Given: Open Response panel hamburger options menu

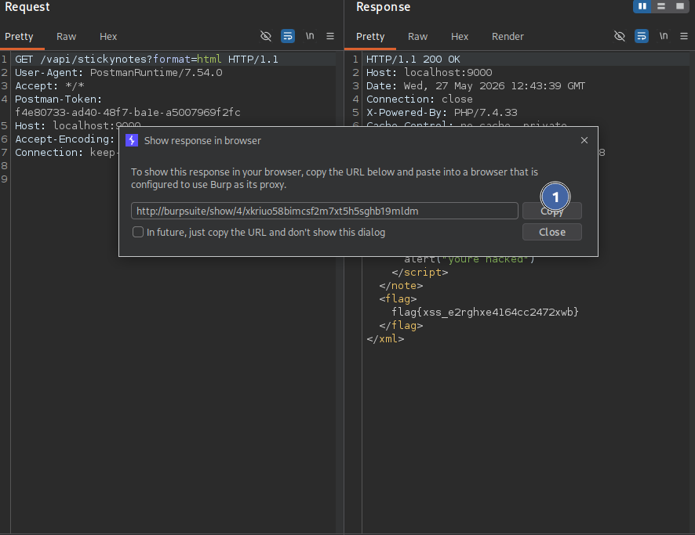Looking at the screenshot, I should click(x=684, y=36).
